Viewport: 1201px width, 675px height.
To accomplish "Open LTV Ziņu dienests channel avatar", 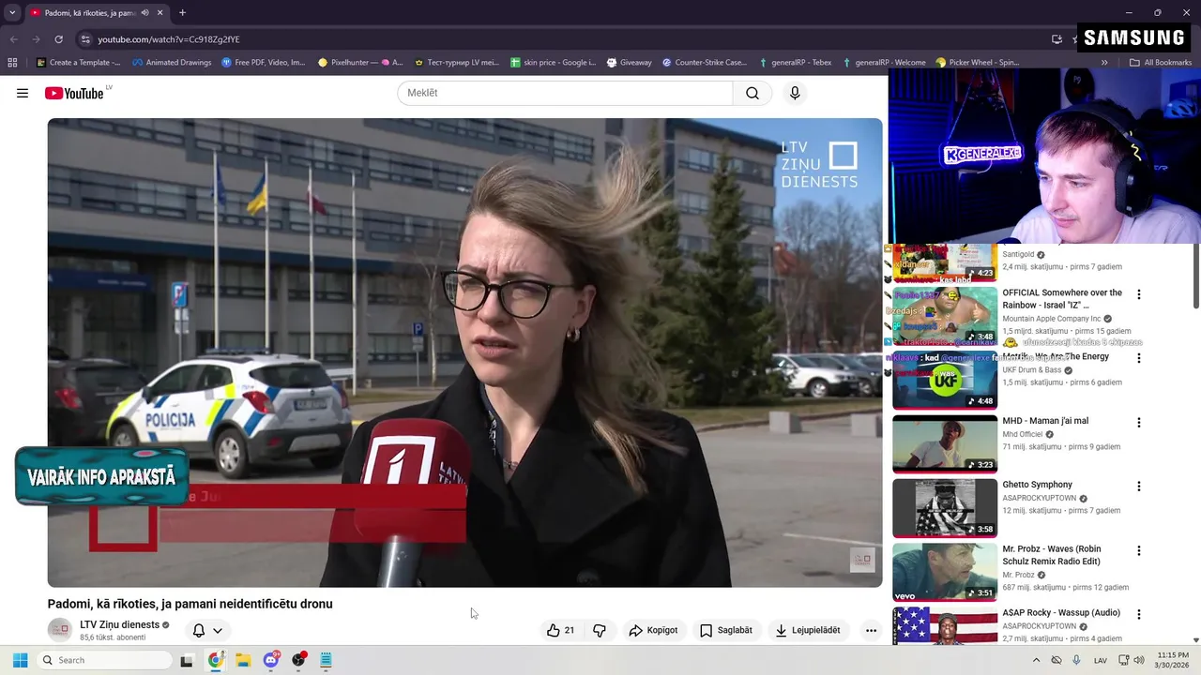I will coord(60,630).
